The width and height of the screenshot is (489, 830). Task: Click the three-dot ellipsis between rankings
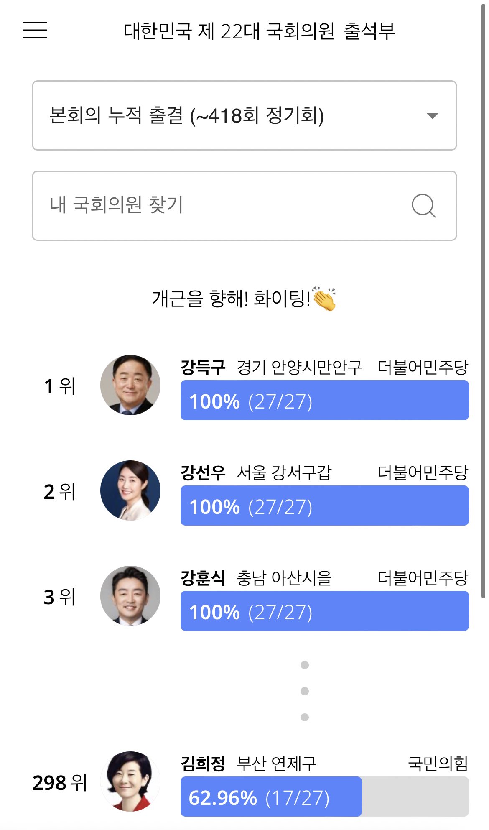click(305, 691)
